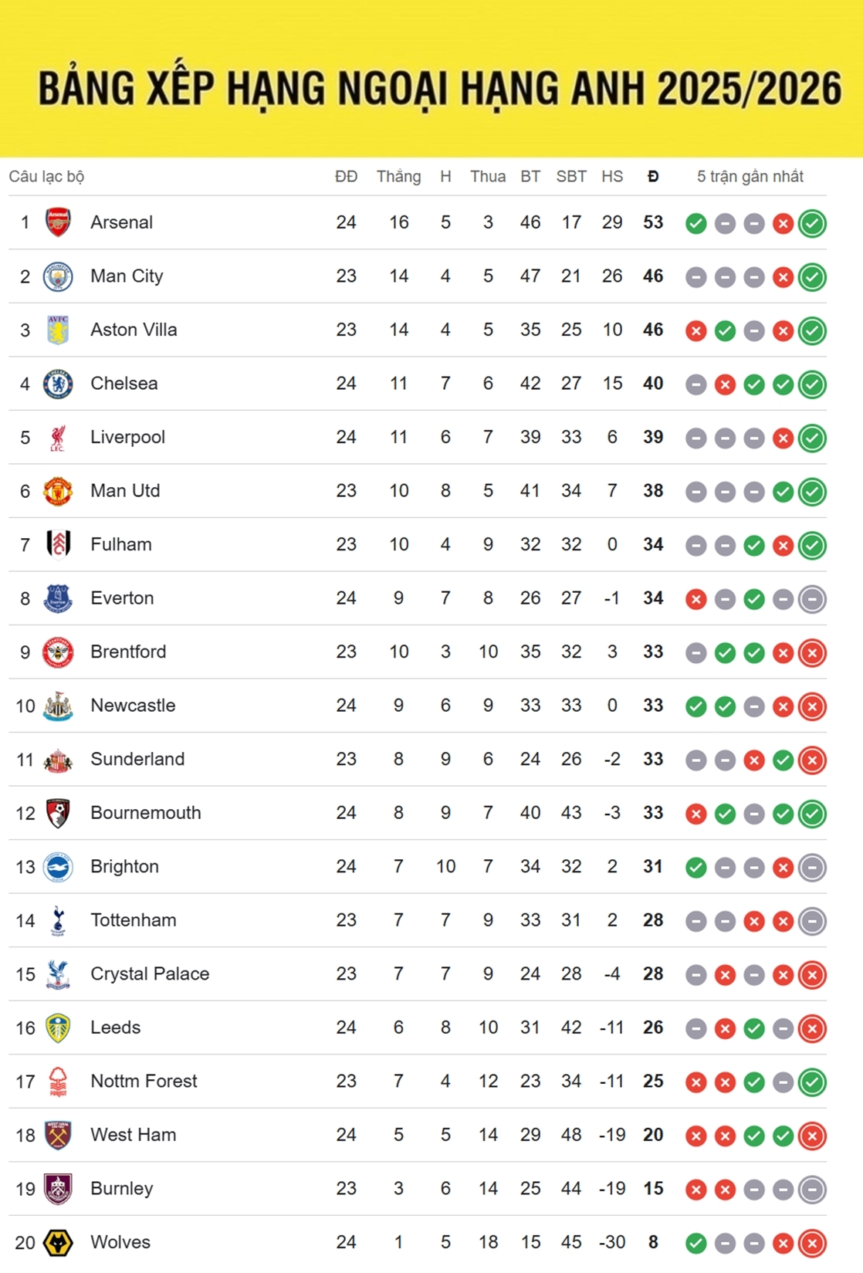Click the Liverpool club crest
The width and height of the screenshot is (863, 1273).
point(58,438)
